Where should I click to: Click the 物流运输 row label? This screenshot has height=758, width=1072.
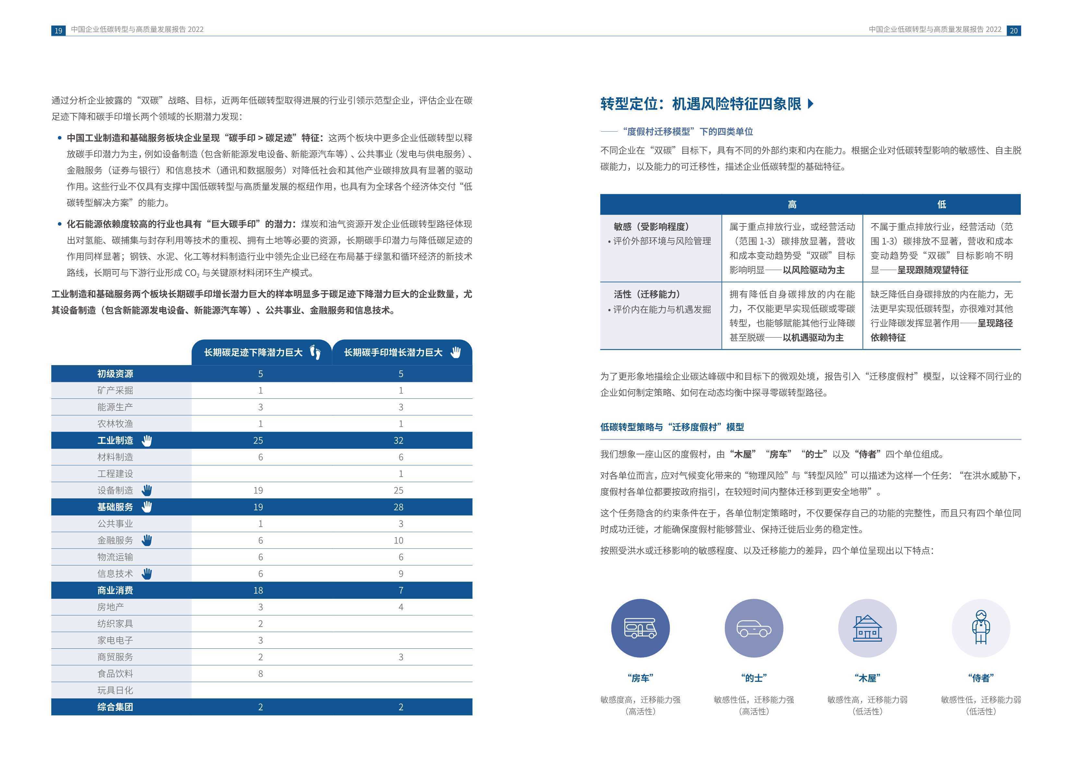(115, 557)
